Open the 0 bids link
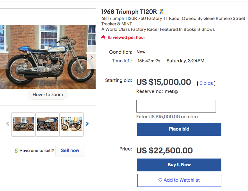Image resolution: width=248 pixels, height=191 pixels. [x=206, y=83]
